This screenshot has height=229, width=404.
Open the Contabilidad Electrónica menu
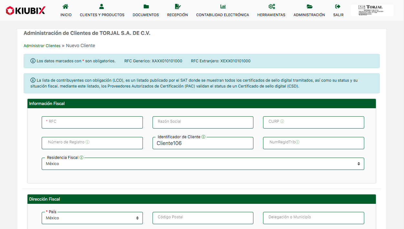(223, 15)
